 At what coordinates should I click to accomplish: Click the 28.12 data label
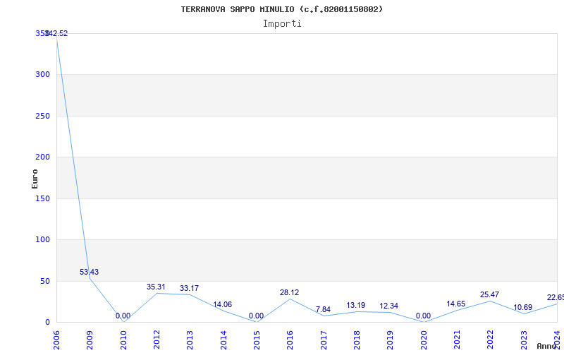point(289,292)
